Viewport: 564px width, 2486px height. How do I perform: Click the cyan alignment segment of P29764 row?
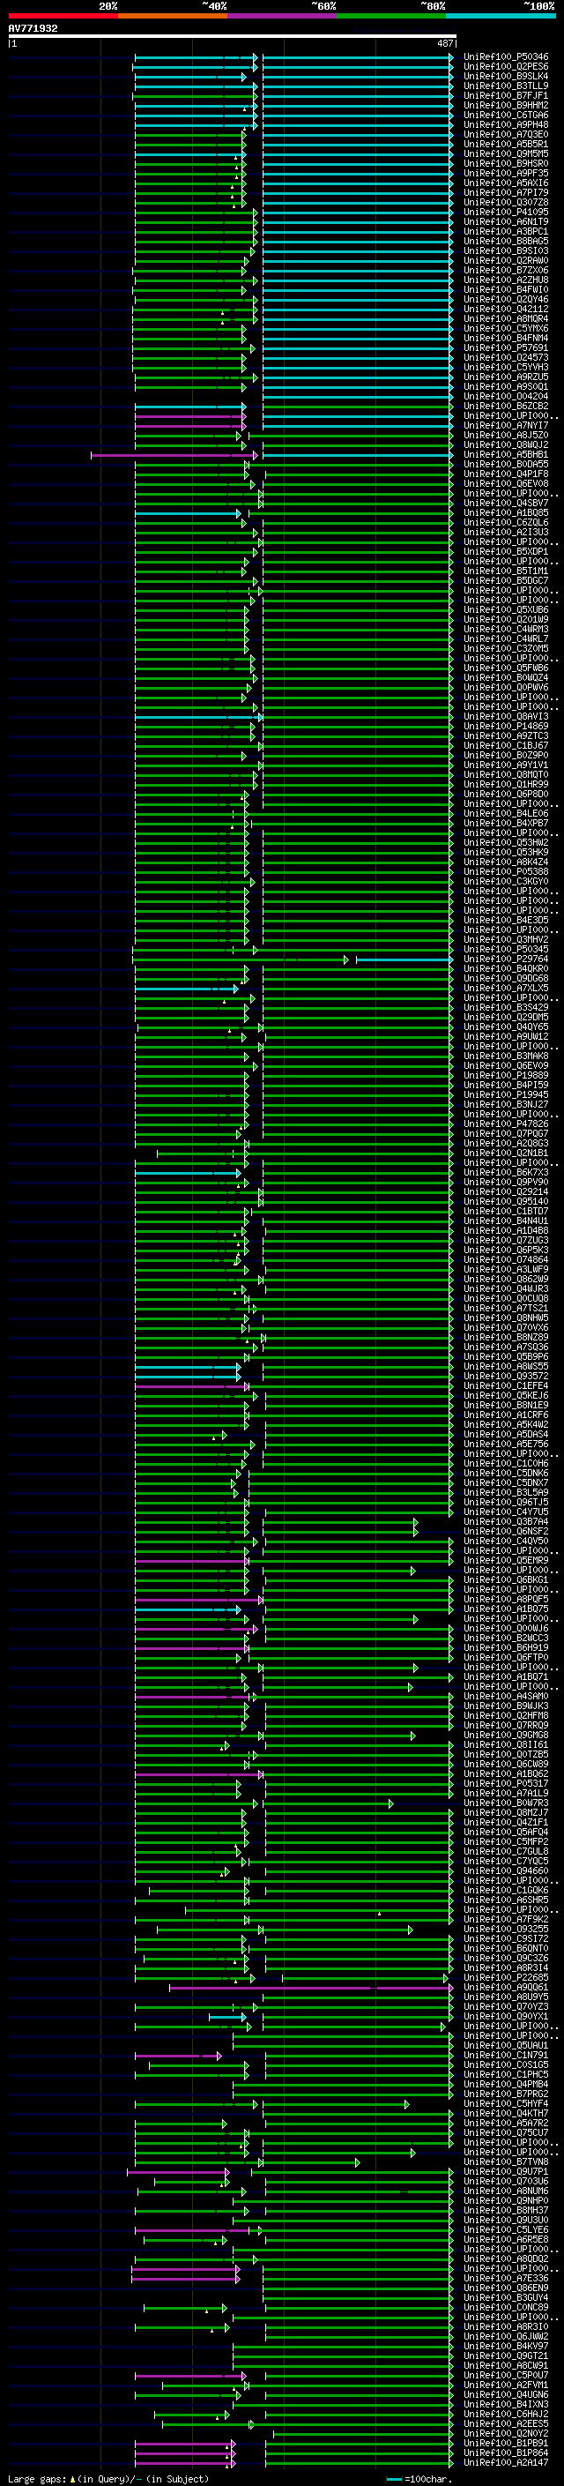(404, 959)
